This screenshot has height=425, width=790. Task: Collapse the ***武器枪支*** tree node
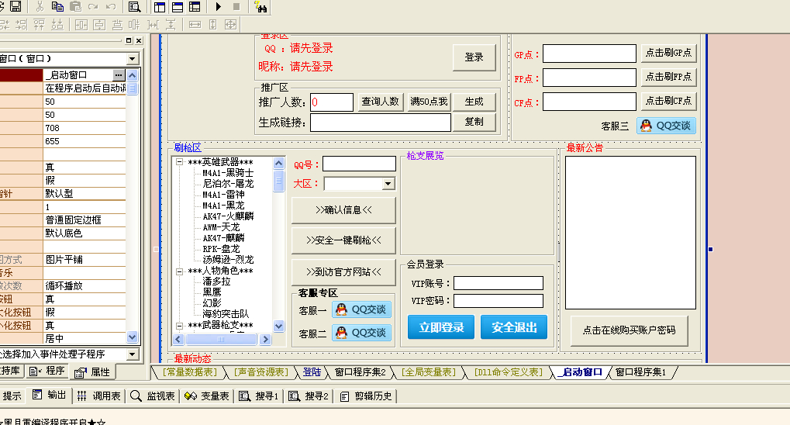[179, 326]
